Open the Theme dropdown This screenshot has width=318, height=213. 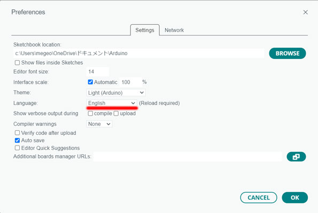pyautogui.click(x=116, y=93)
